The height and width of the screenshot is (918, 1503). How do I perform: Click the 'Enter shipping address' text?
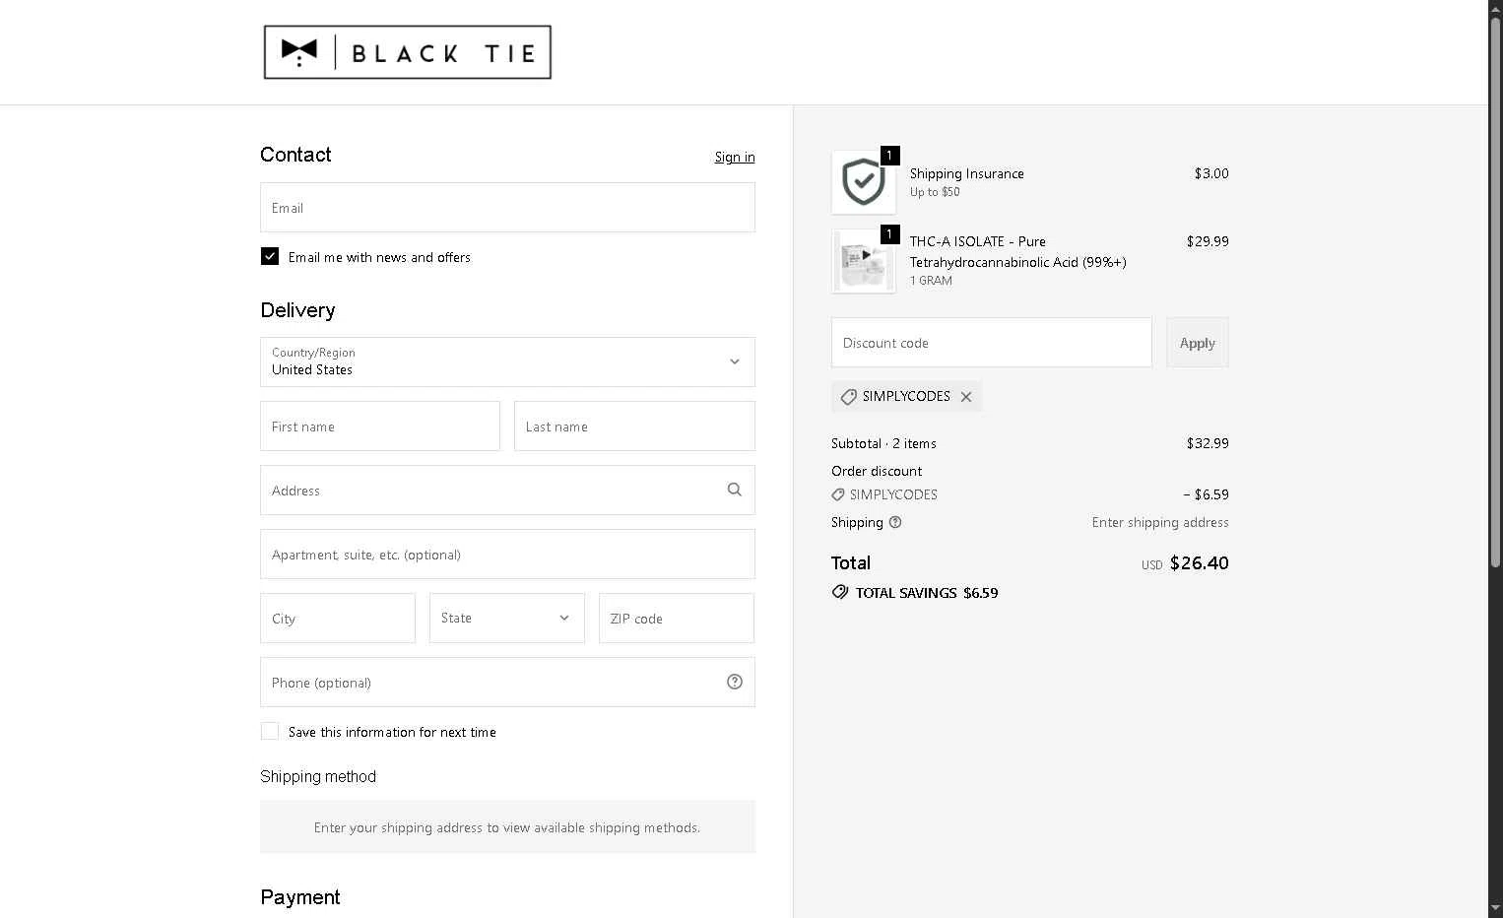[x=1160, y=522]
